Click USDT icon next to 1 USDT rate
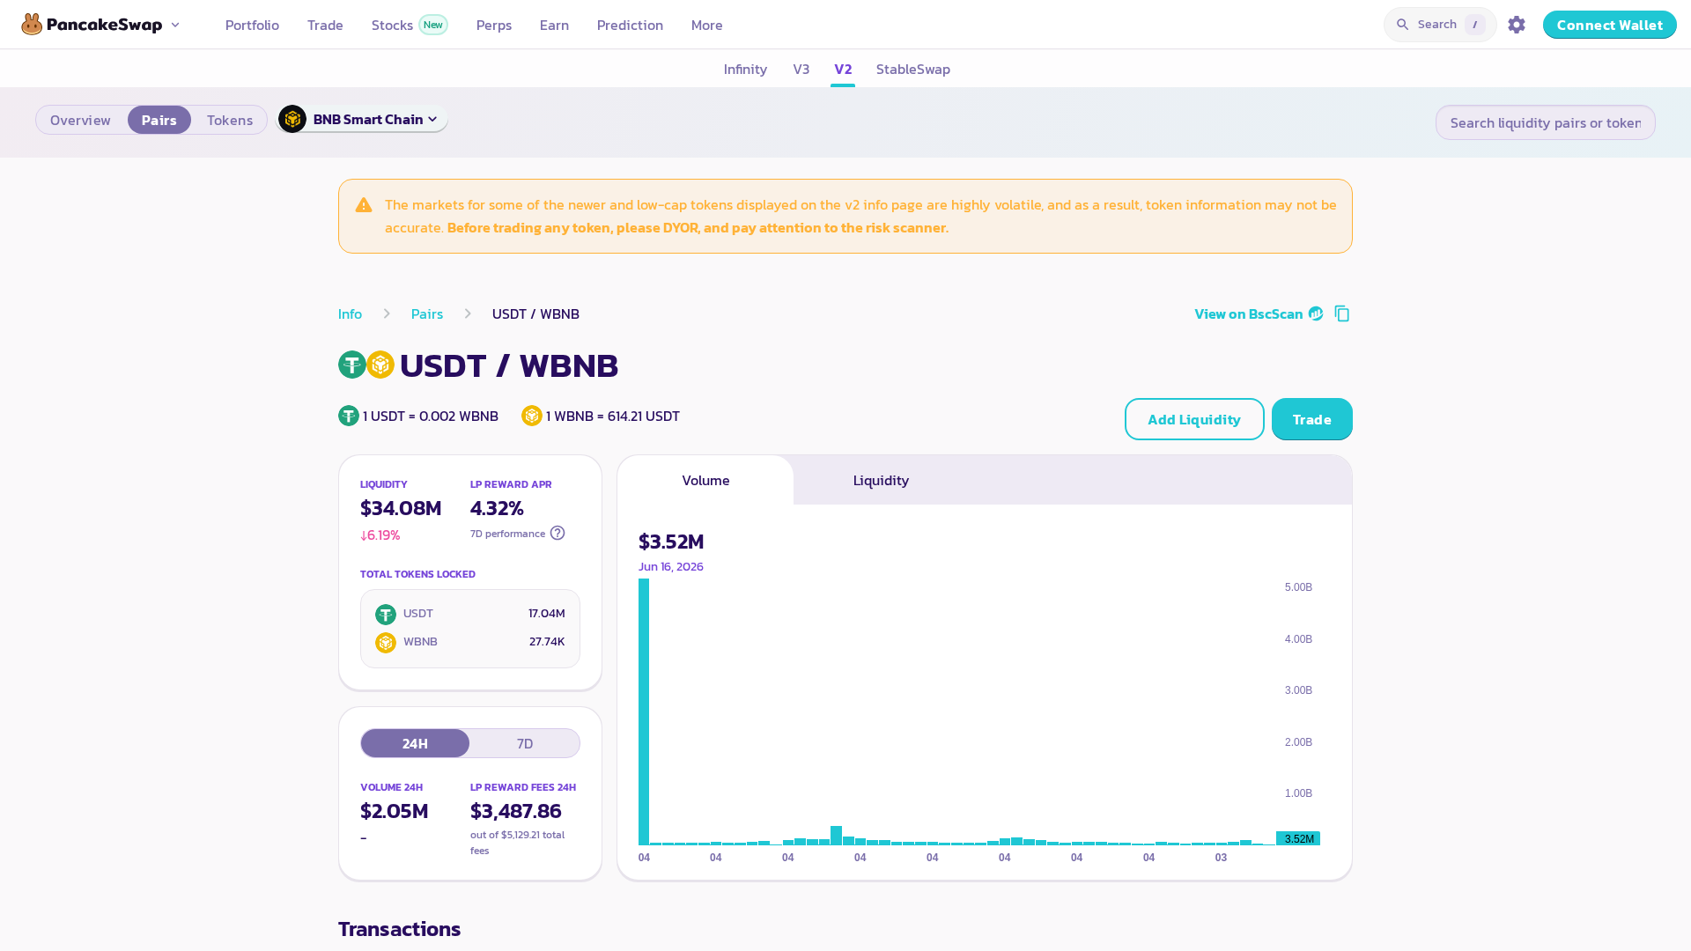This screenshot has height=951, width=1691. point(349,416)
